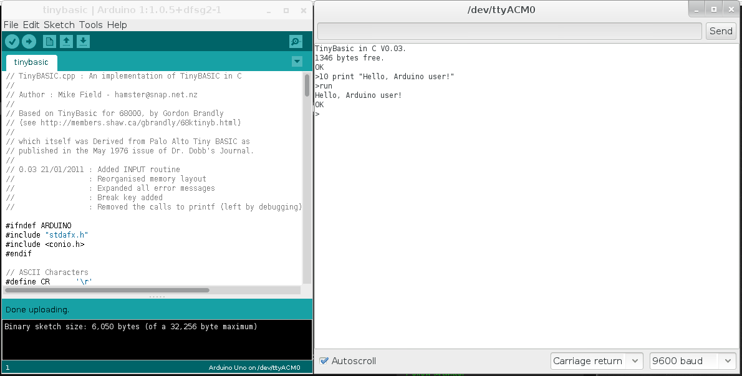Viewport: 742px width, 376px height.
Task: Click the "Added INPUT routine" comment line
Action: [93, 170]
